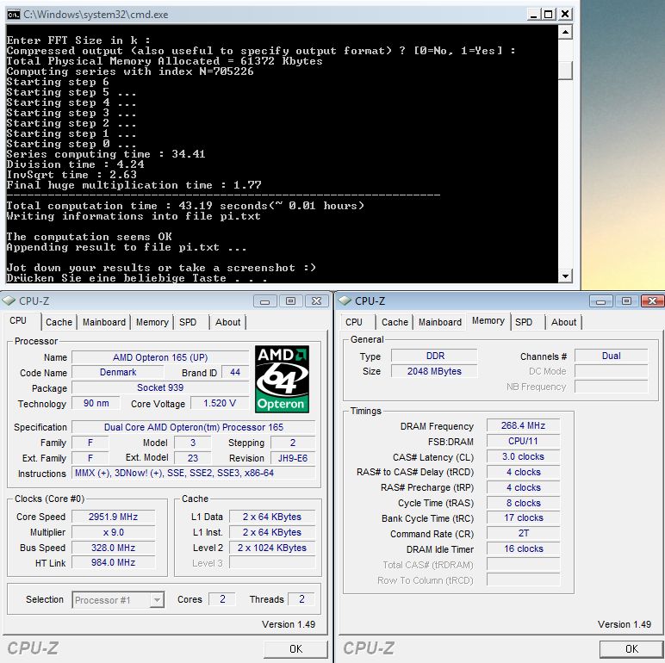Close the cmd.exe window
Viewport: 665px width, 663px height.
coord(565,15)
